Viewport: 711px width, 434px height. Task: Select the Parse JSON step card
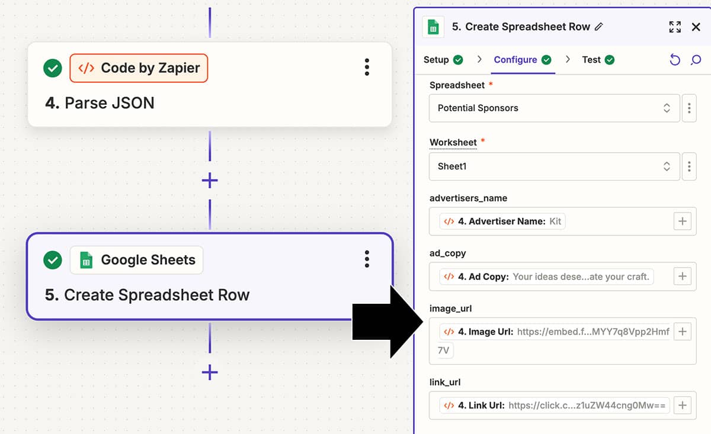(210, 84)
